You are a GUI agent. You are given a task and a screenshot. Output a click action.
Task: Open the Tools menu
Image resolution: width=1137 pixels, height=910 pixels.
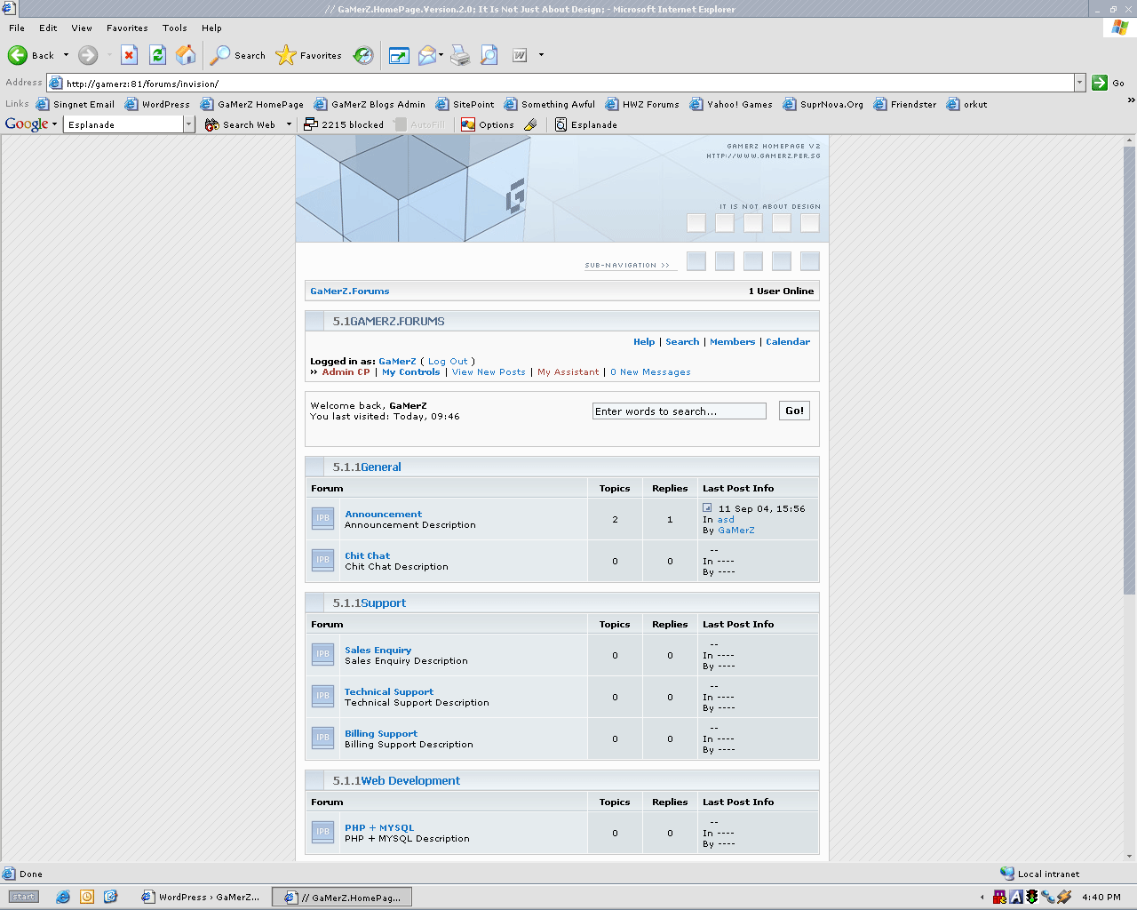tap(174, 28)
